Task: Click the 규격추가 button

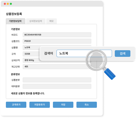Action: 16,105
